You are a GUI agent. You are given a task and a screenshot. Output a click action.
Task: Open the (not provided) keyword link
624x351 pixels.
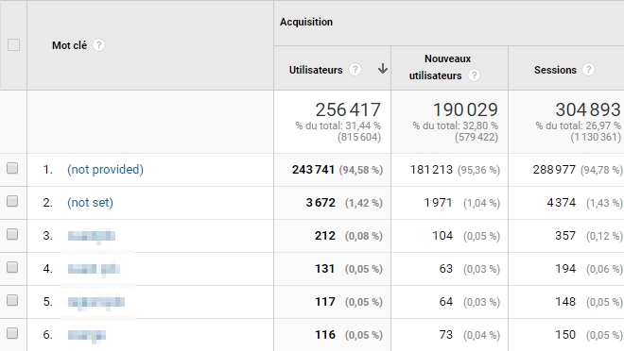point(105,170)
